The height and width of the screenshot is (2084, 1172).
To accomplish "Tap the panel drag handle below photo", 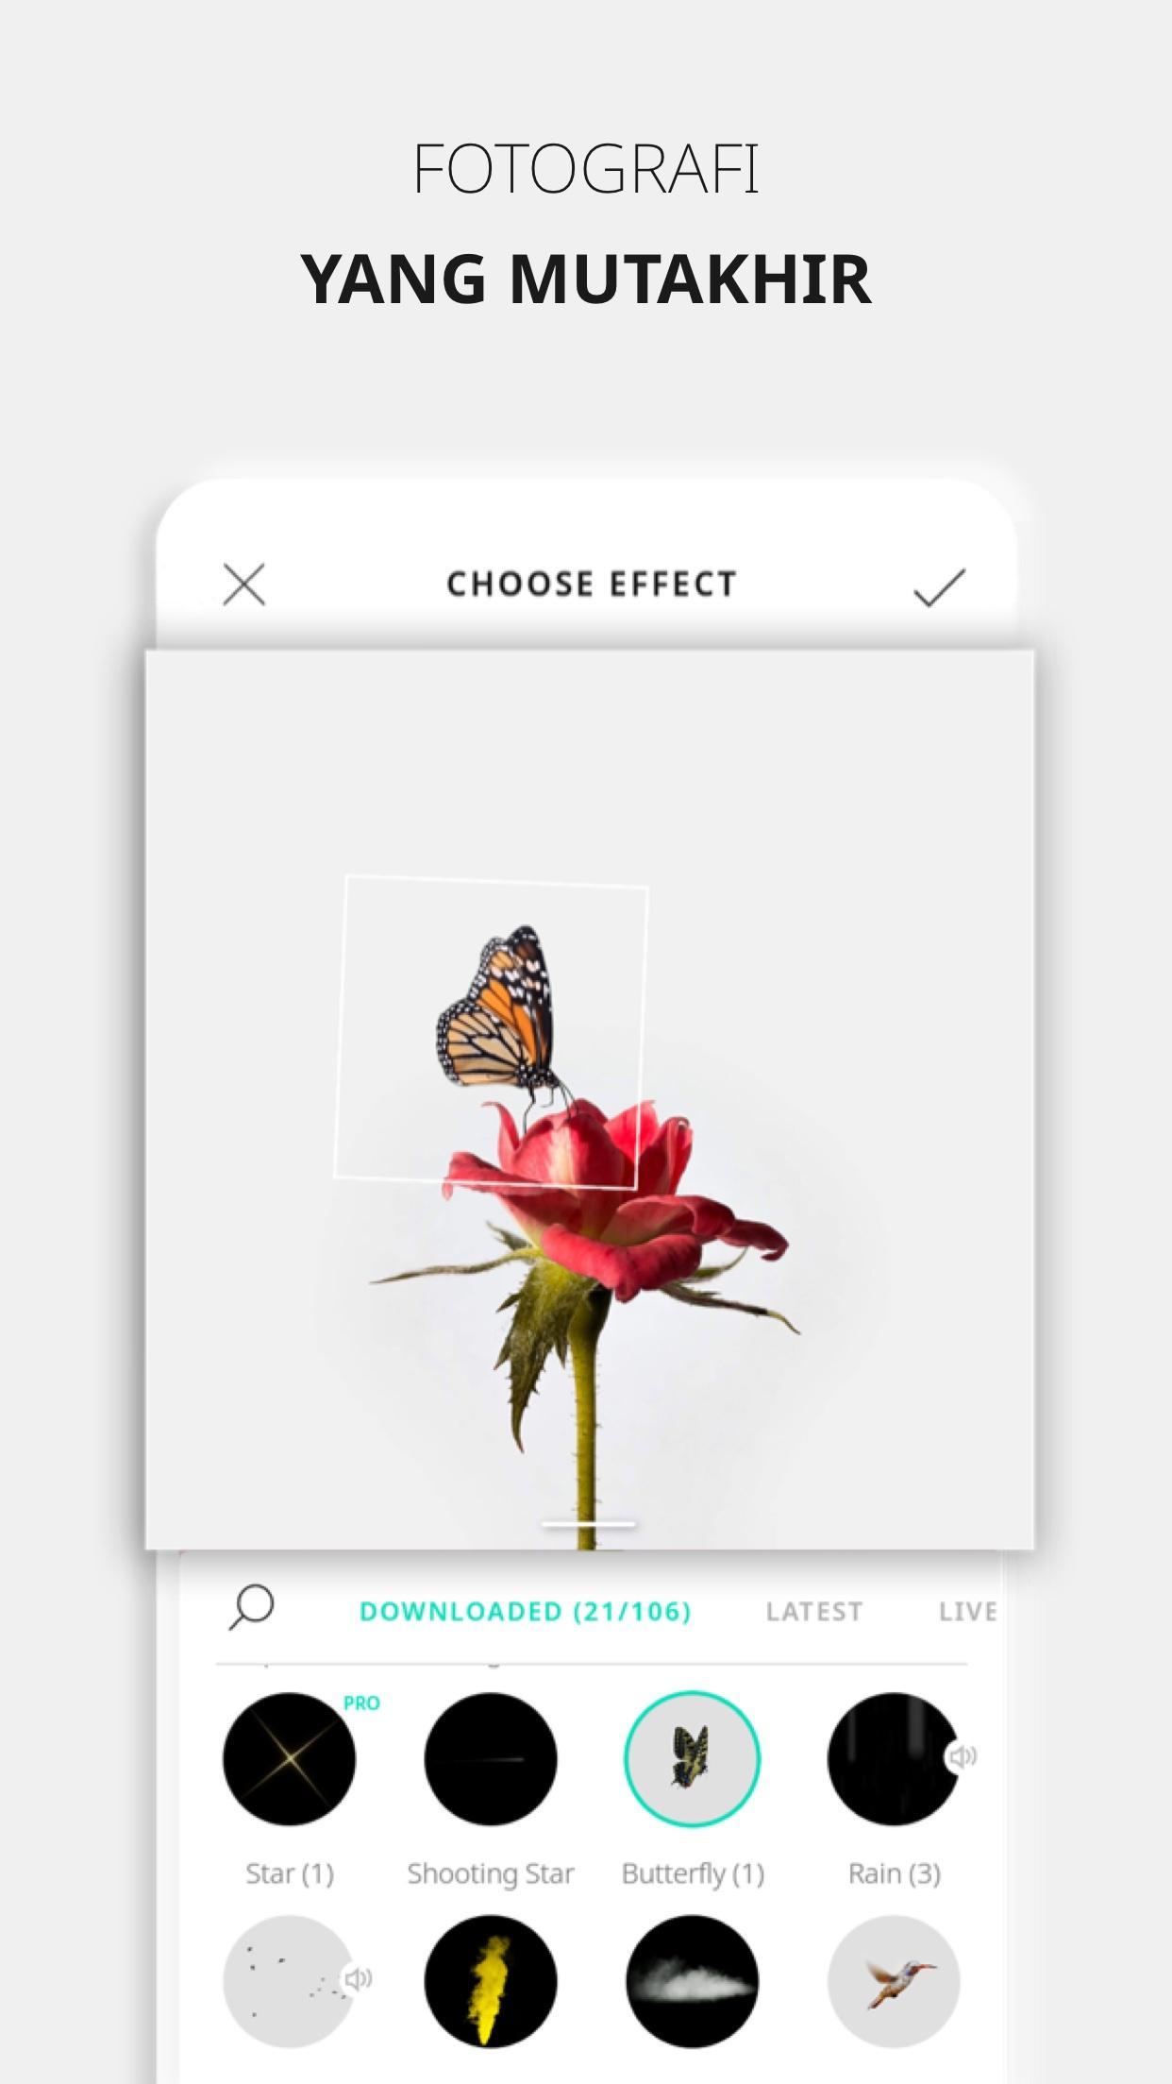I will click(588, 1524).
